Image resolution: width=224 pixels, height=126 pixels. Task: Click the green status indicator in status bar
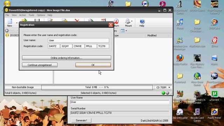(163, 93)
